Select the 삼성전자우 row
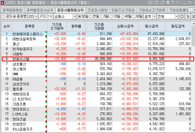195x133 pixels. (96, 84)
